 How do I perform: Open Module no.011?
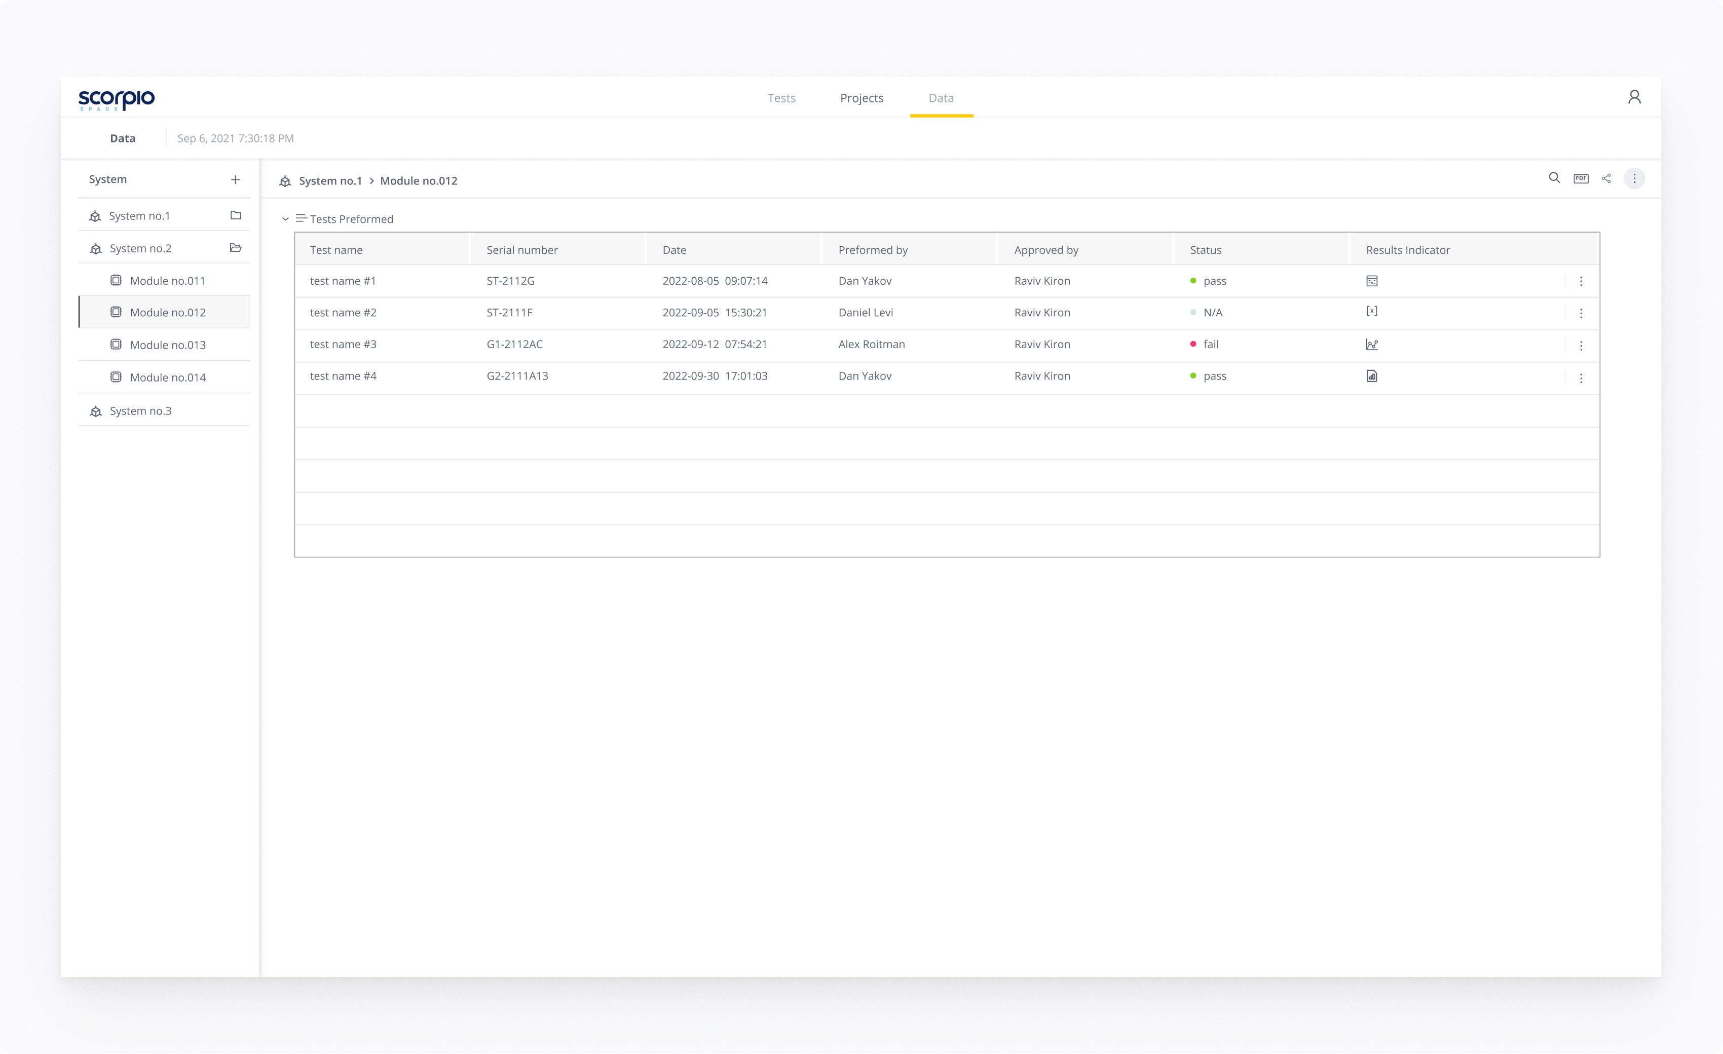(x=164, y=280)
